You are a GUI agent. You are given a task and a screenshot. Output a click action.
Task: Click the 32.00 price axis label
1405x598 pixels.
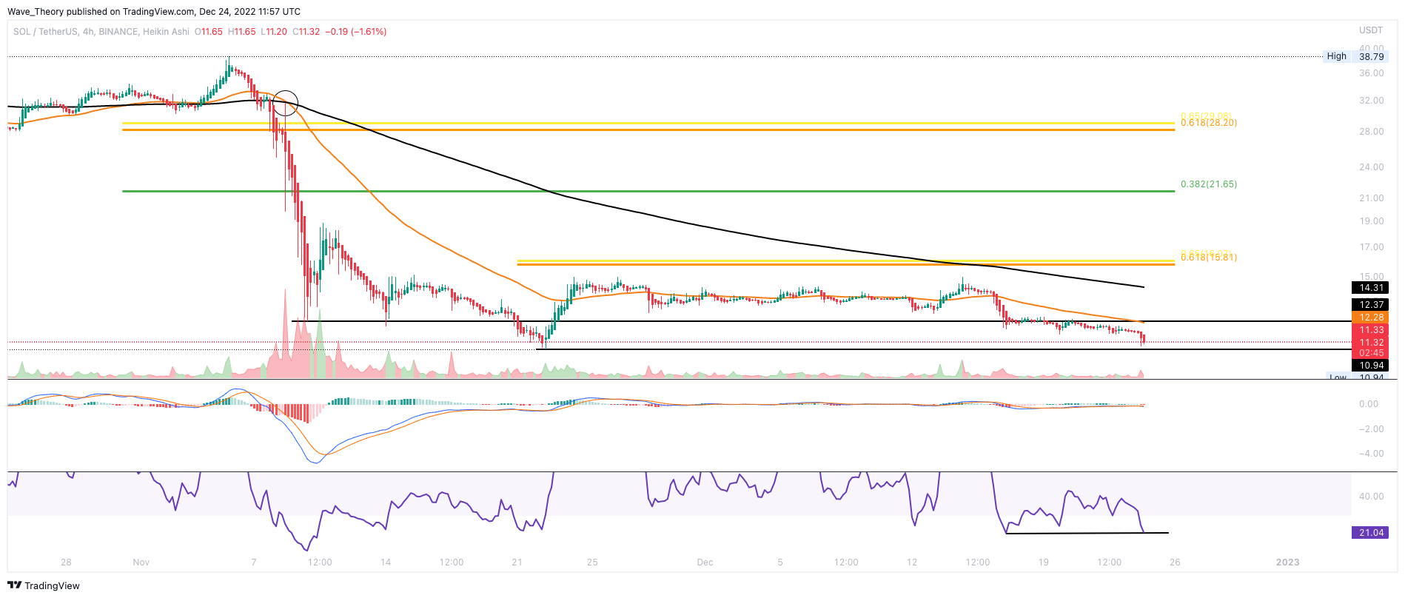pos(1371,101)
